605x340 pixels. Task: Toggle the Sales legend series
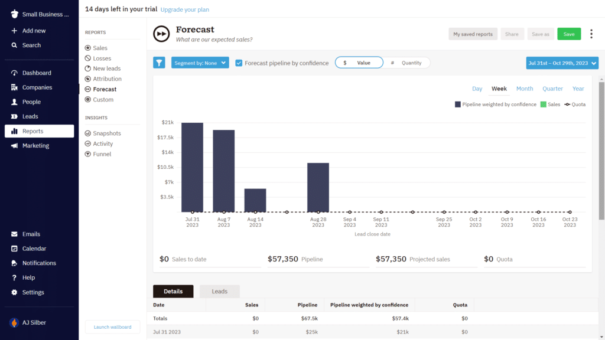543,104
